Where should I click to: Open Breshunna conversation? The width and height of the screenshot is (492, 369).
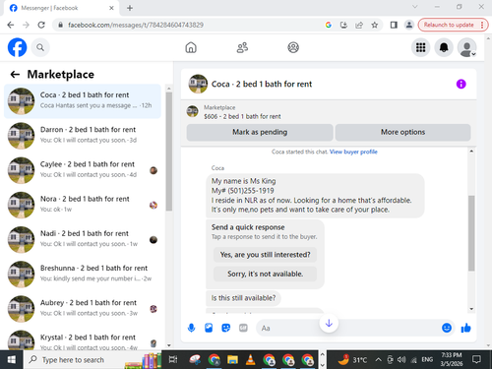coord(83,274)
